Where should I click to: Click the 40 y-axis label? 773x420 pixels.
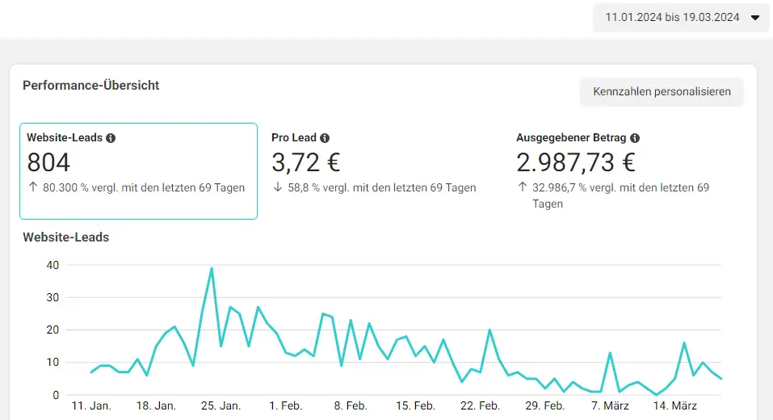pyautogui.click(x=53, y=265)
